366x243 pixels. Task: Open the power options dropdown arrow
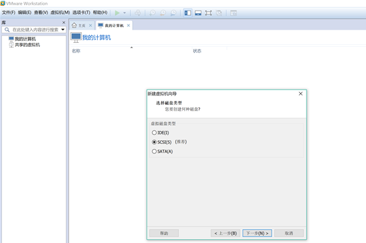pos(124,13)
